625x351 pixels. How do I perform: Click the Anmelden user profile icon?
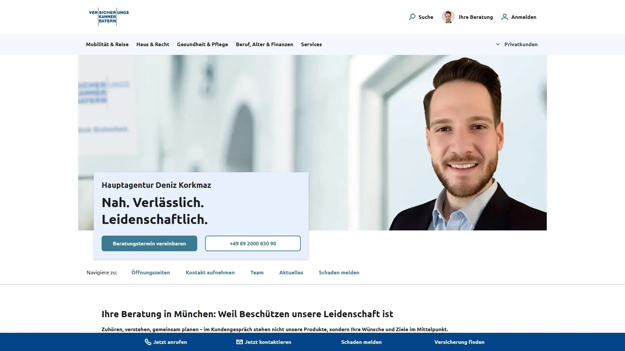point(505,17)
